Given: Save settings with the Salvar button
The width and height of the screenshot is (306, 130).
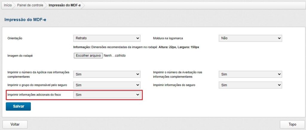Looking at the screenshot, I should coord(18,106).
